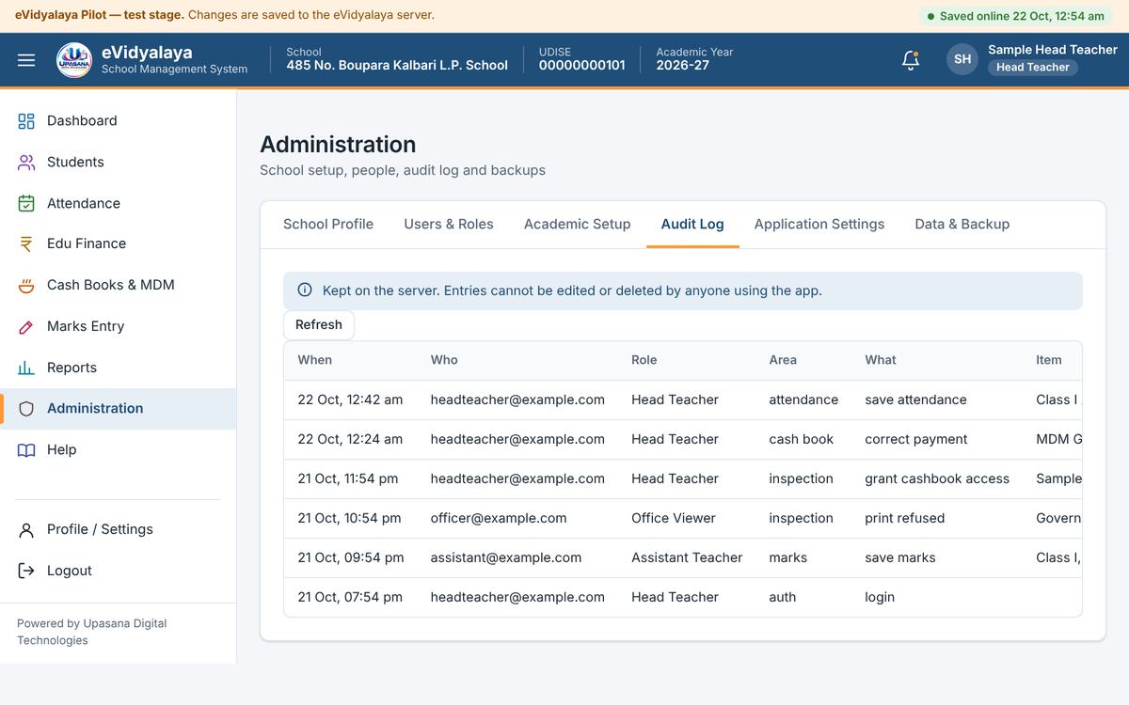Click the Role column header
1129x705 pixels.
pos(644,360)
